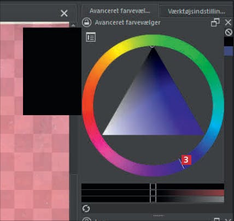Select the blue color history swatch
Screen dimensions: 234x221
(229, 51)
